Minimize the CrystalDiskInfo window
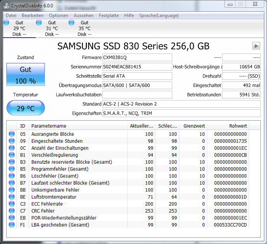The width and height of the screenshot is (267, 244). (x=230, y=4)
